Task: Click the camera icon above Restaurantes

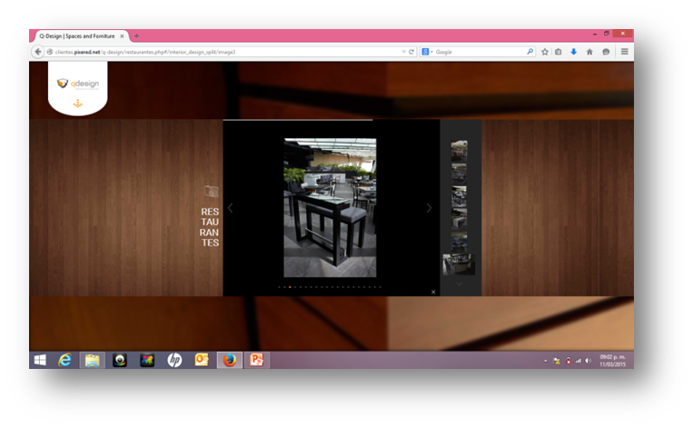Action: (211, 192)
